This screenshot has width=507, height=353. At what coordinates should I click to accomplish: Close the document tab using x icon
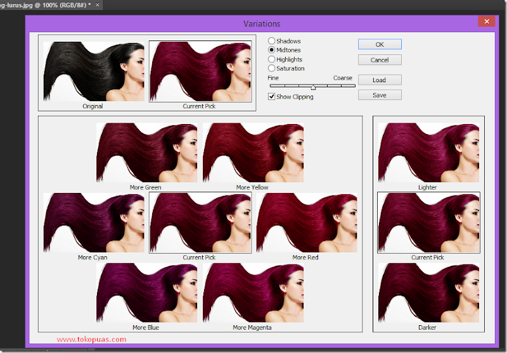click(x=98, y=5)
